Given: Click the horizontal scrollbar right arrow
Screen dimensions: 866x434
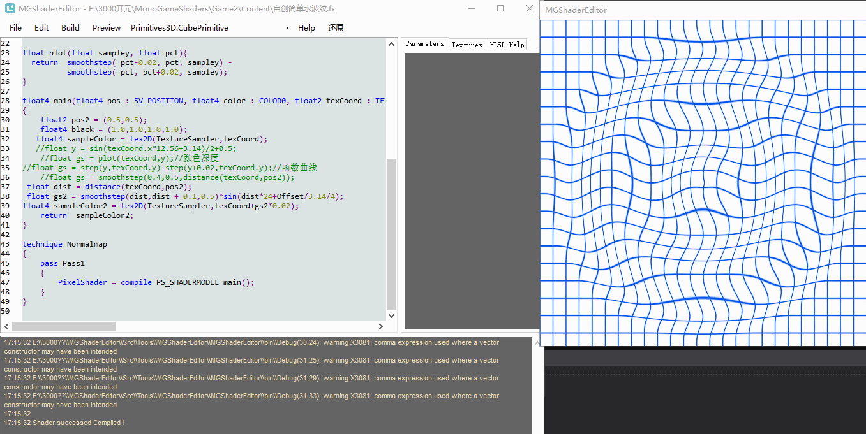Looking at the screenshot, I should [381, 326].
